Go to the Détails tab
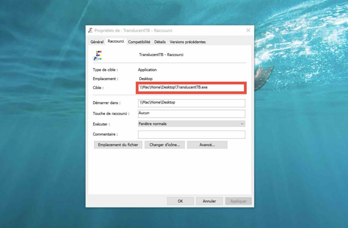The width and height of the screenshot is (348, 228). (160, 42)
